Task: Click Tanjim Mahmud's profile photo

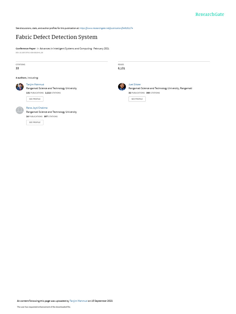Action: tap(20, 87)
